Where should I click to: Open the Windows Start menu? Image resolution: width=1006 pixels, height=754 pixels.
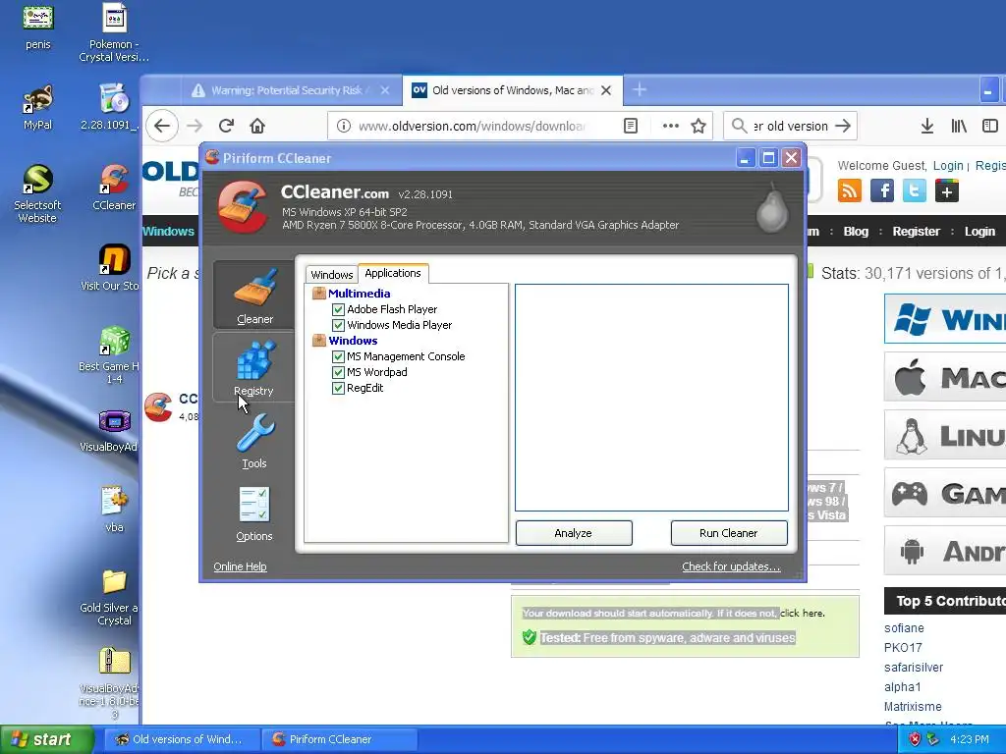(47, 739)
